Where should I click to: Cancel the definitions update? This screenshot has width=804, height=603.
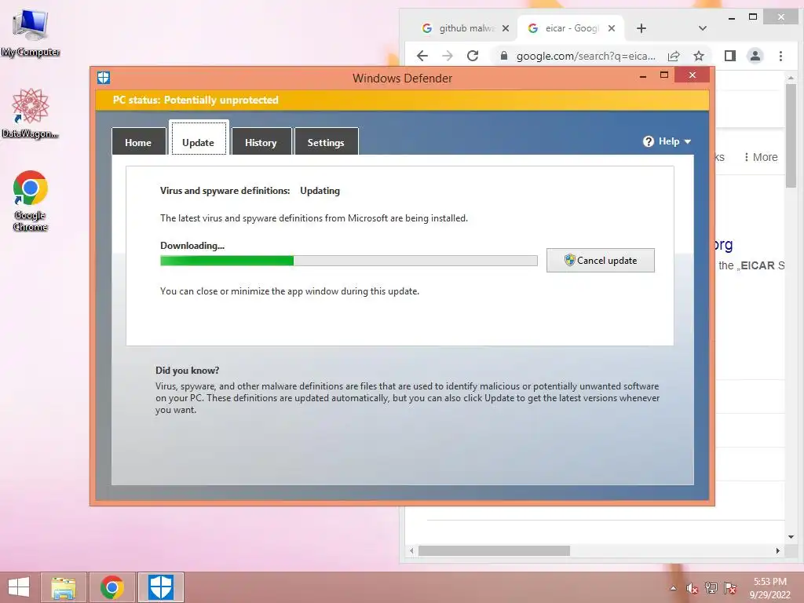coord(601,261)
